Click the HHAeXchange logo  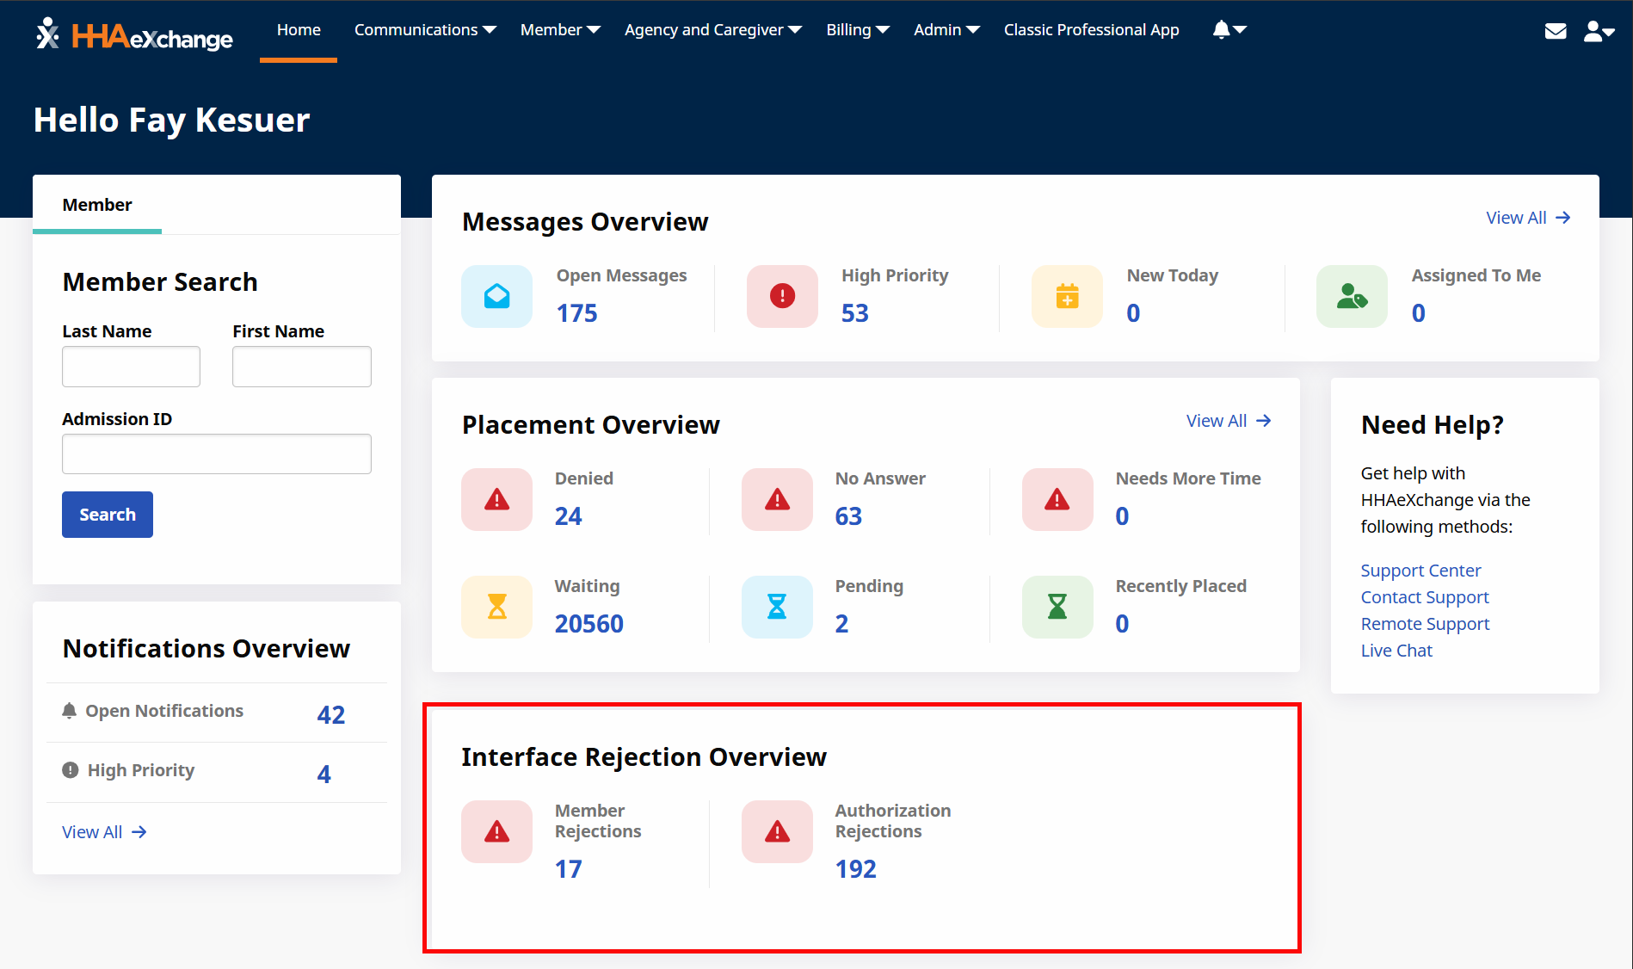click(135, 35)
